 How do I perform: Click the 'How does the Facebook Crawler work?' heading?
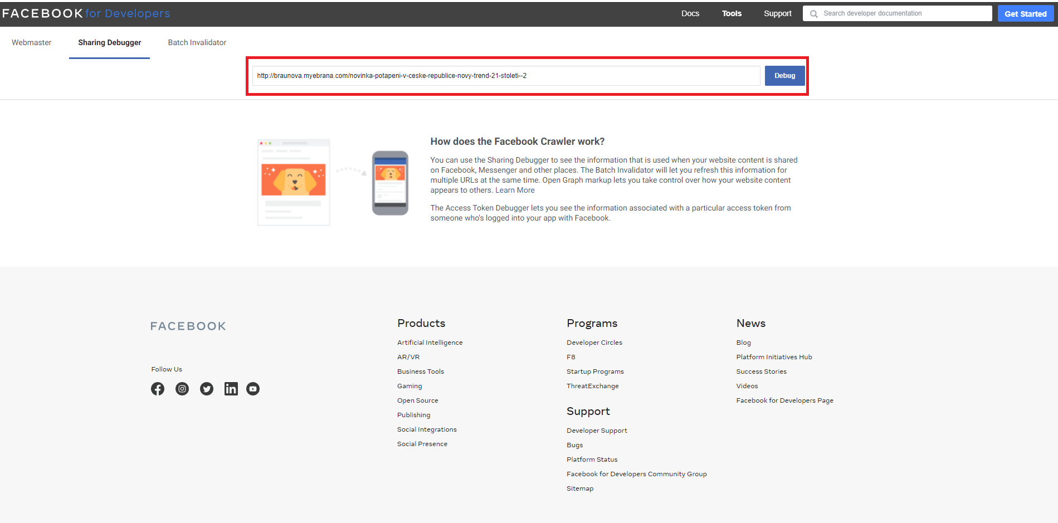click(518, 141)
